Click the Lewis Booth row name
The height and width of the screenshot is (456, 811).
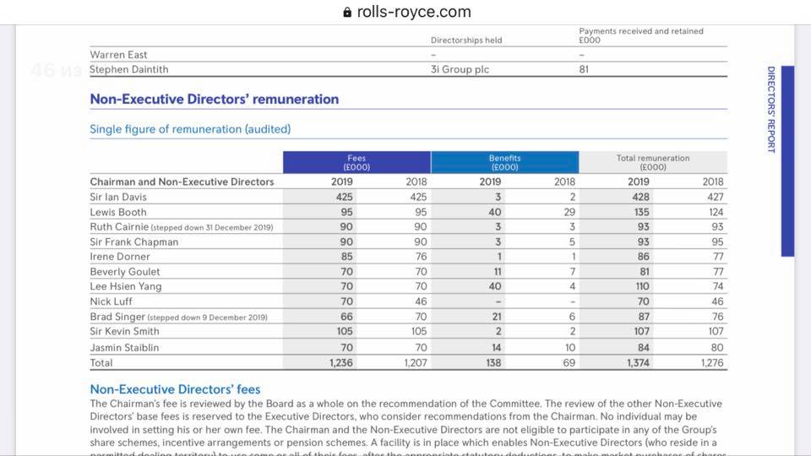[x=118, y=212]
